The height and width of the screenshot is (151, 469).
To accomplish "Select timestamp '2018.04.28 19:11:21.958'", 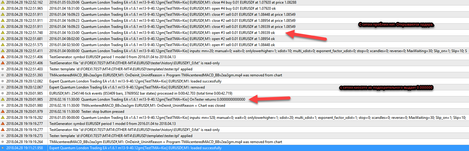I will click(25, 148).
